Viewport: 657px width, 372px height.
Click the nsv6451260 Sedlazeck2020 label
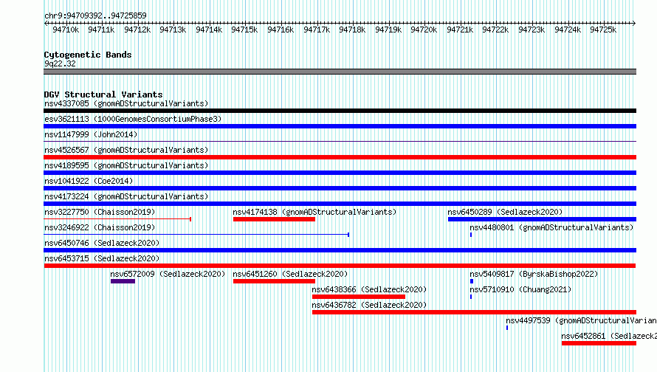click(x=290, y=274)
